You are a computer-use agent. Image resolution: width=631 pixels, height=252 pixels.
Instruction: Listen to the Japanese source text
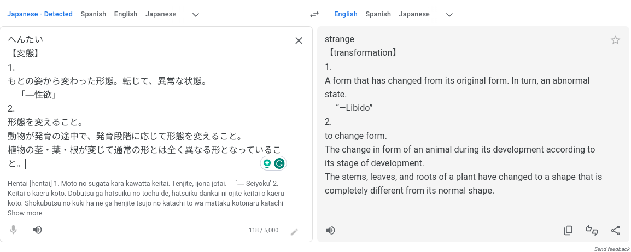tap(37, 230)
